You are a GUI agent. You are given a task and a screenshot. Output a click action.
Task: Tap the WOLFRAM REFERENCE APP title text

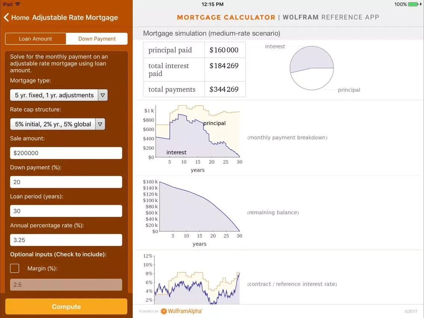pos(331,17)
